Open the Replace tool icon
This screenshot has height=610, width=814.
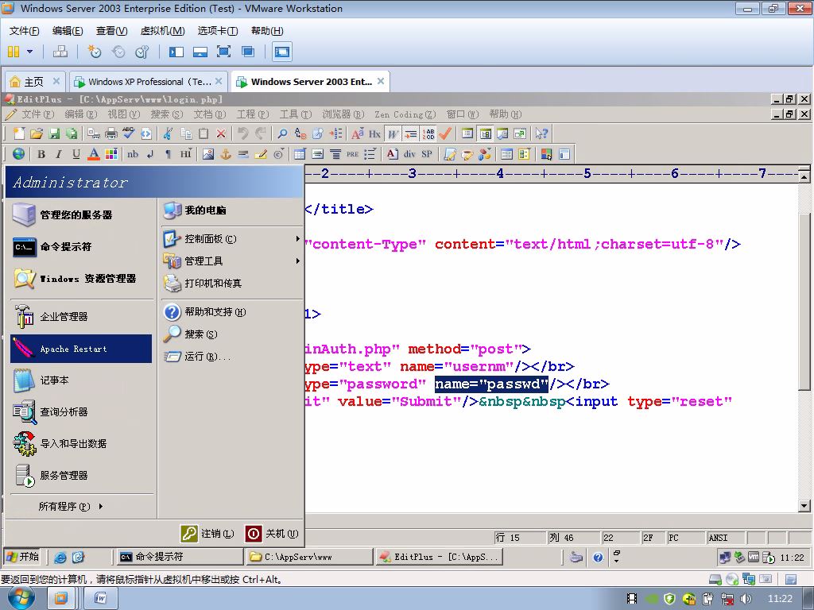click(300, 133)
